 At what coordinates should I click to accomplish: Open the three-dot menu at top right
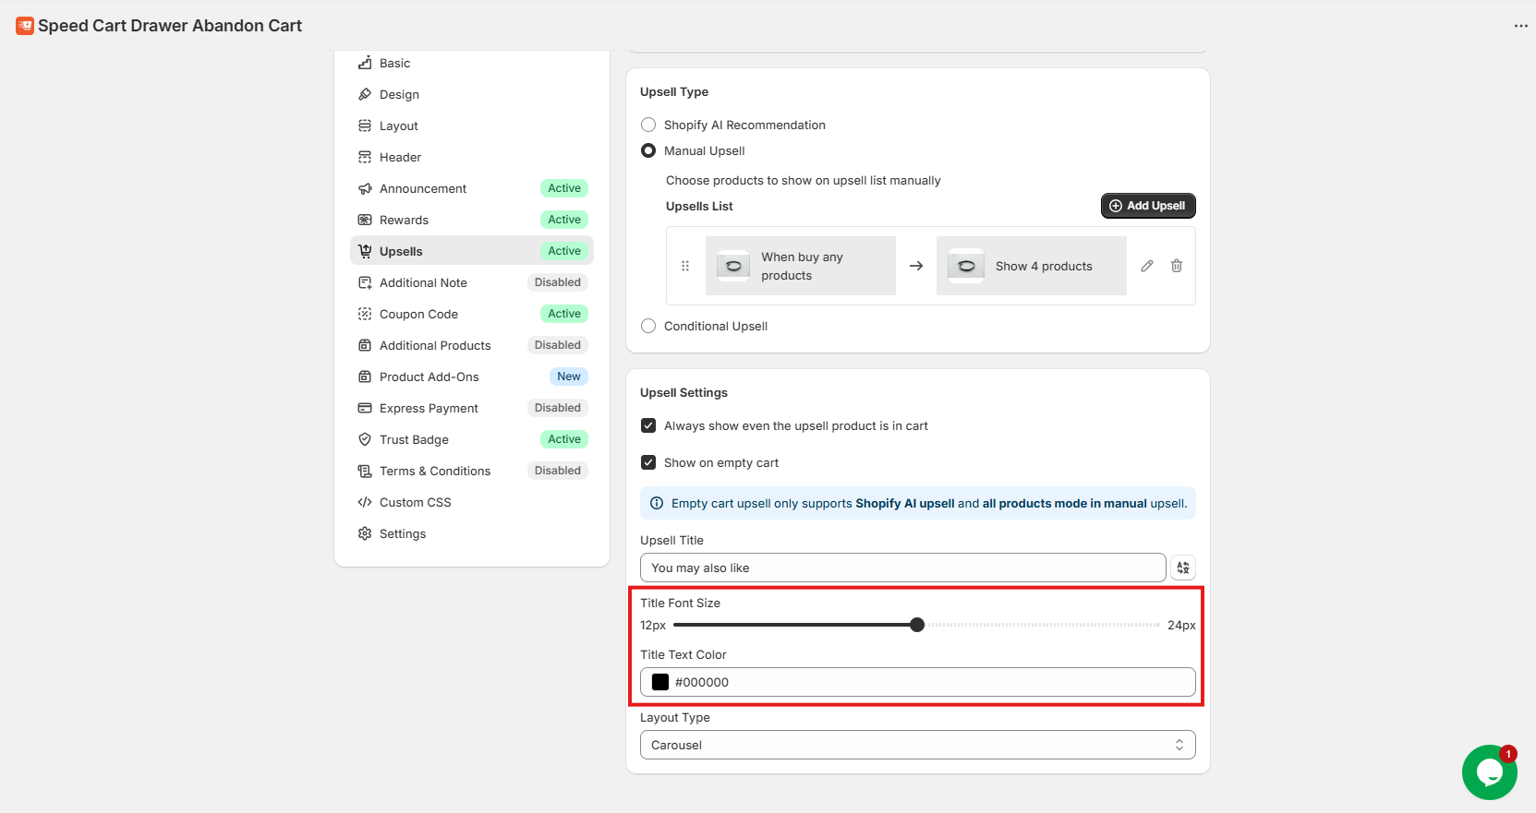pos(1520,26)
